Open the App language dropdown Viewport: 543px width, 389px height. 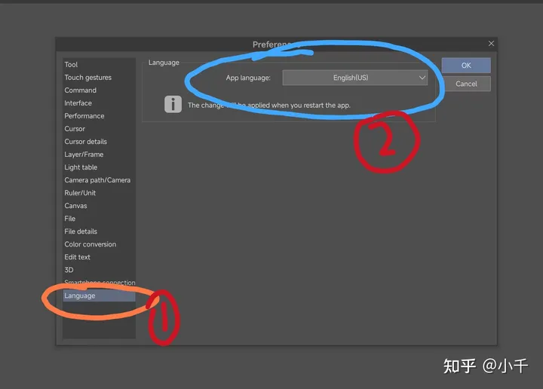point(355,78)
